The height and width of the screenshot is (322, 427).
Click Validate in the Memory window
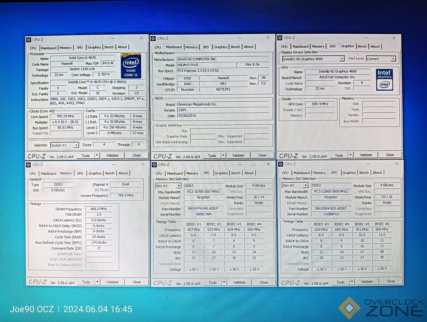click(113, 282)
